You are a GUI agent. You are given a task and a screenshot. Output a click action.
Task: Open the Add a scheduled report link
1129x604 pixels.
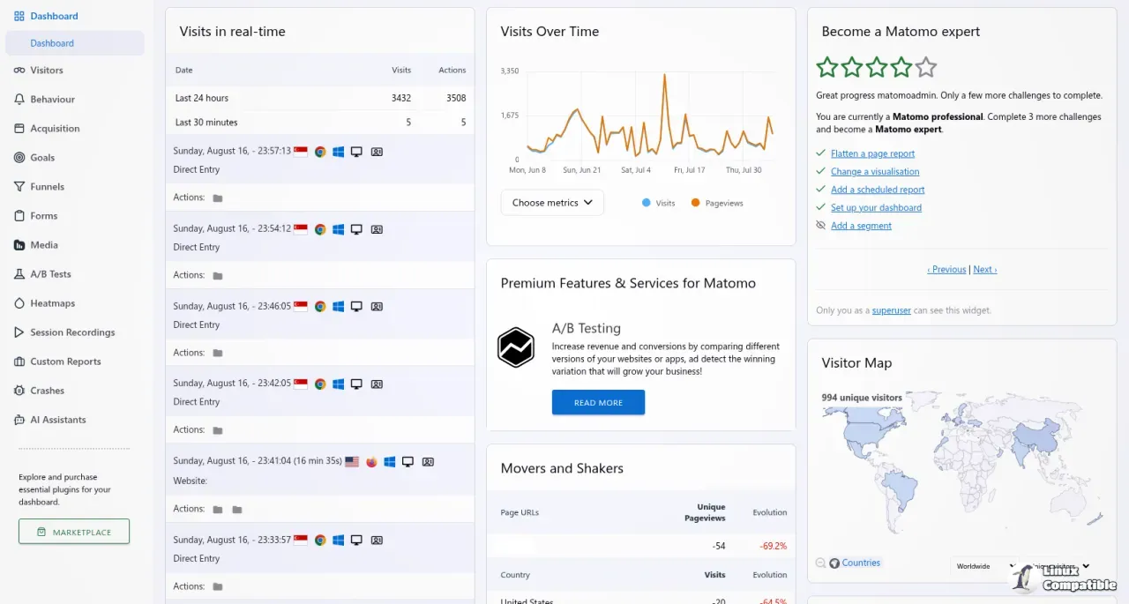(x=878, y=190)
